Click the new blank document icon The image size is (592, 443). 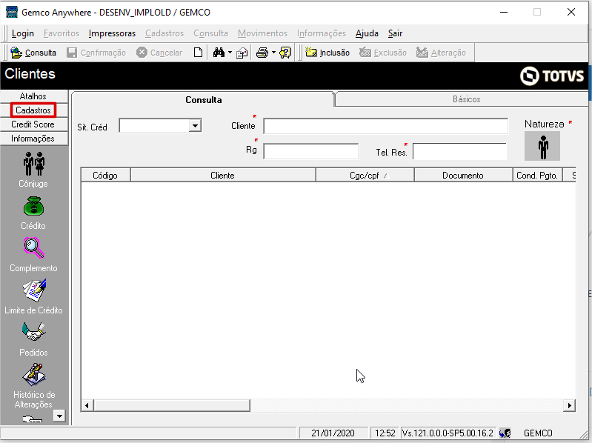pyautogui.click(x=199, y=53)
